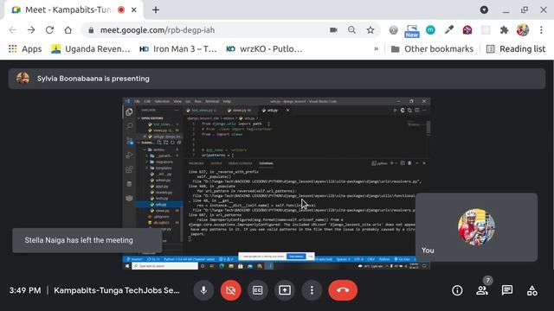Bookmark this page with the star icon
The height and width of the screenshot is (311, 554).
[x=370, y=30]
